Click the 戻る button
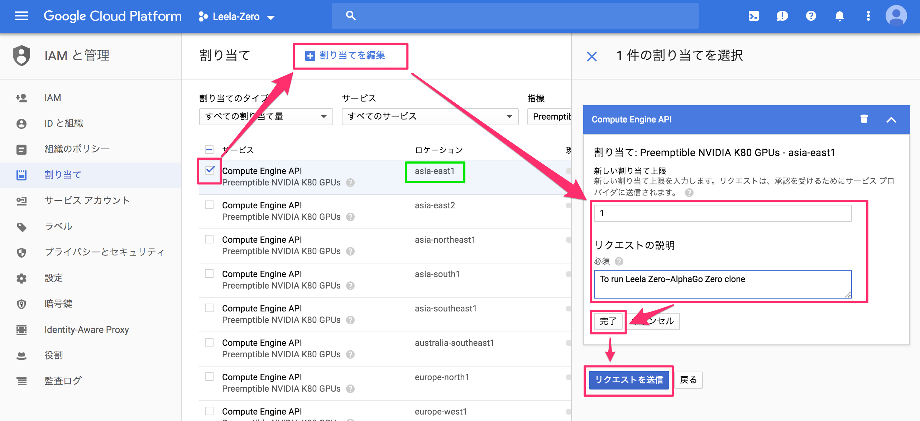Viewport: 920px width, 421px height. 688,380
